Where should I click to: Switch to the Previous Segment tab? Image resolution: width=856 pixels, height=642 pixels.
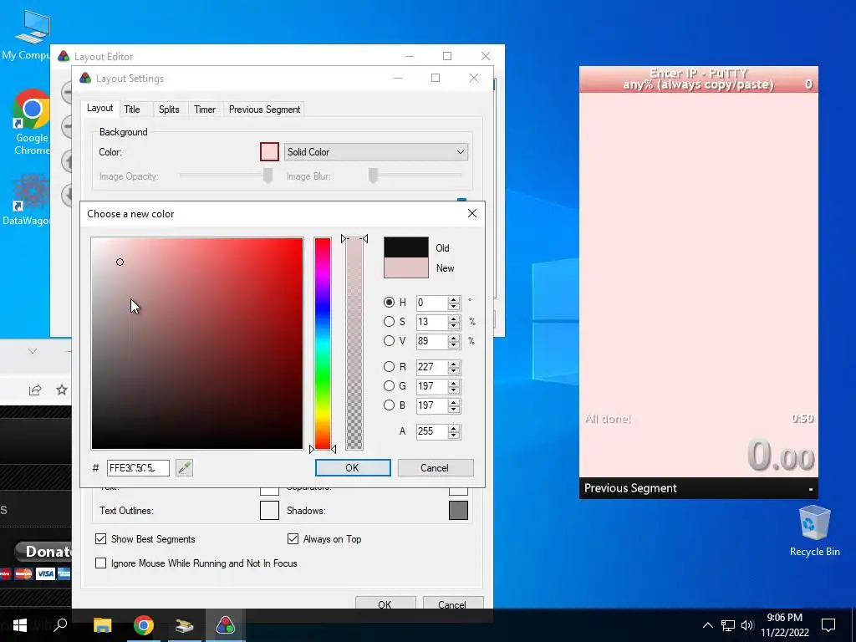tap(264, 110)
